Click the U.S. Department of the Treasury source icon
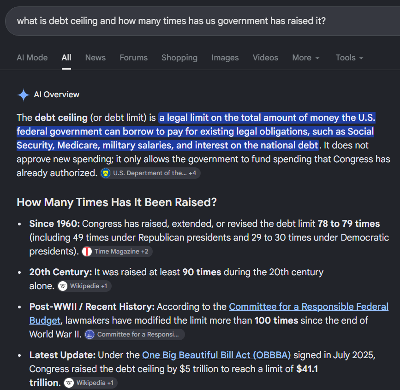400x390 pixels. tap(106, 173)
